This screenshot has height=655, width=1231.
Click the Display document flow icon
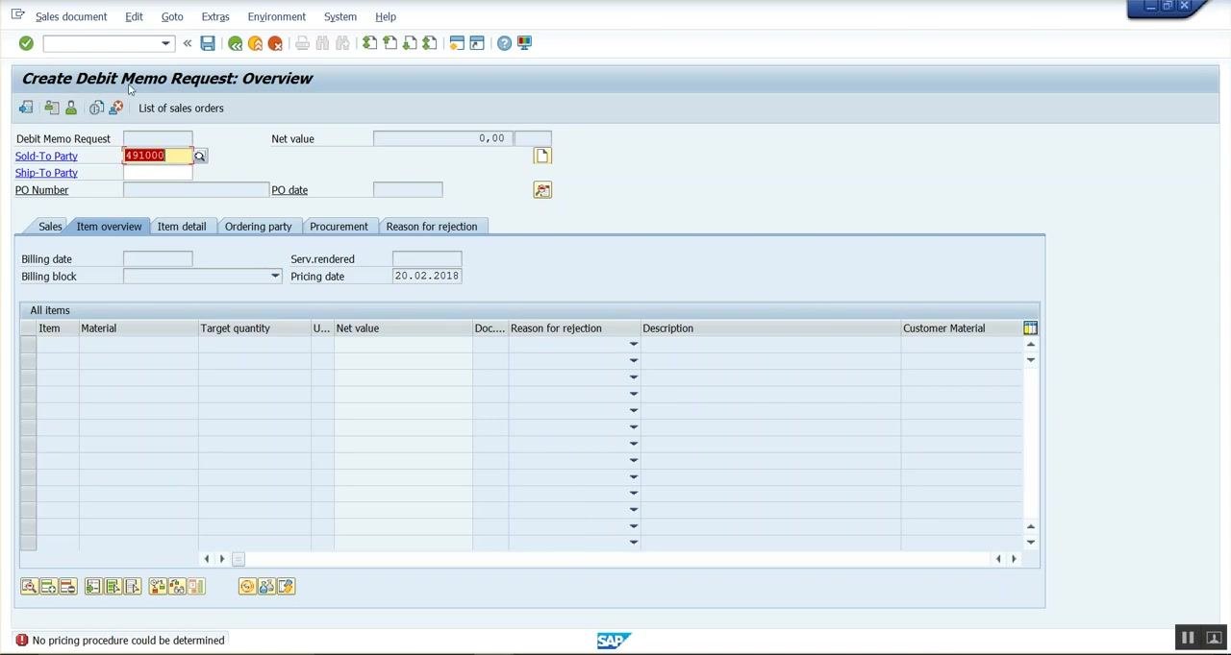pyautogui.click(x=26, y=108)
